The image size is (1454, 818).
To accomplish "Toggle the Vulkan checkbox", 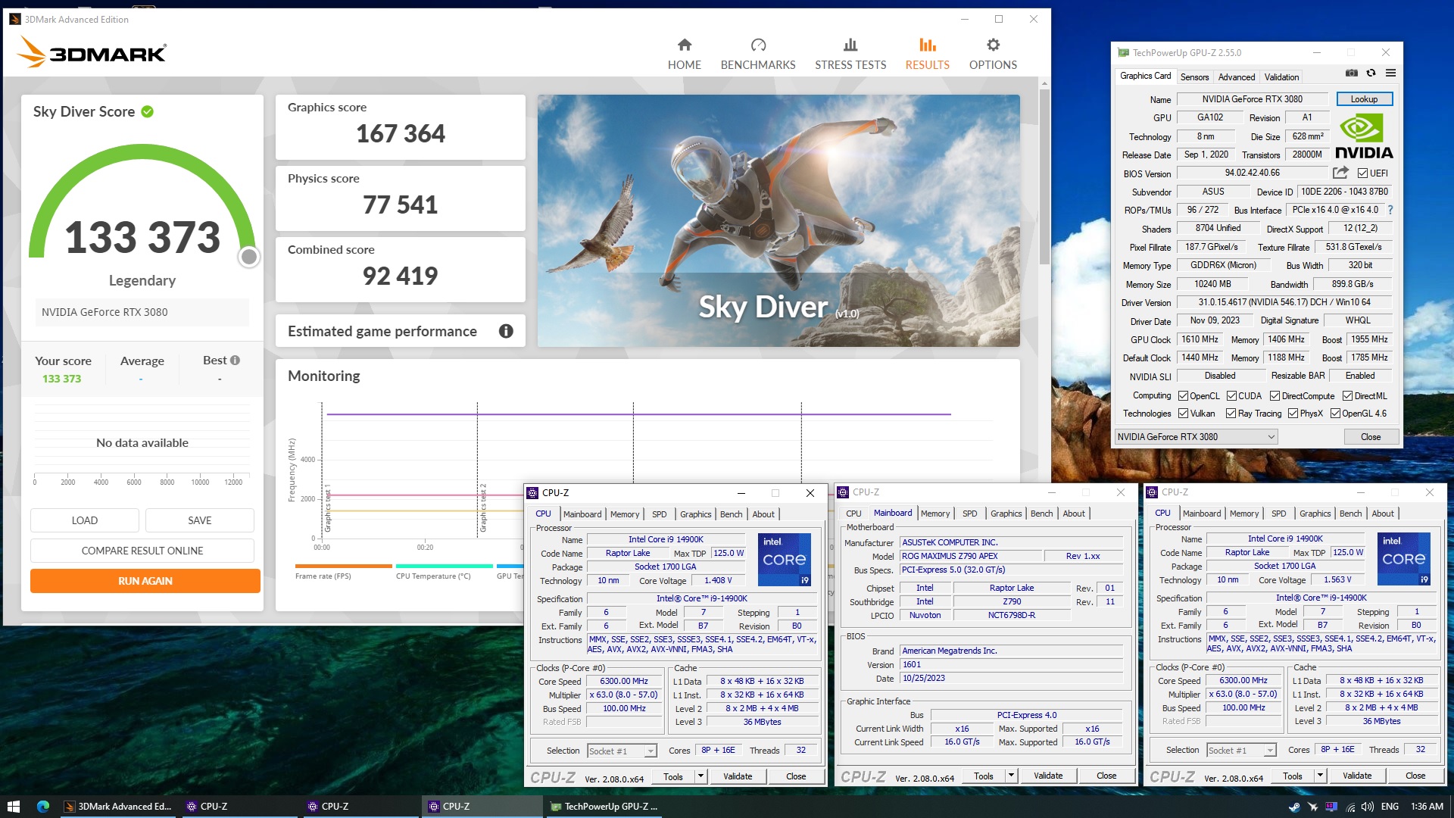I will [1183, 414].
